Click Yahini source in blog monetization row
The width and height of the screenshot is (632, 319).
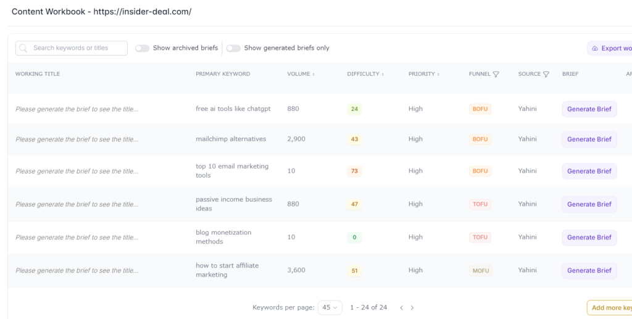pos(527,237)
